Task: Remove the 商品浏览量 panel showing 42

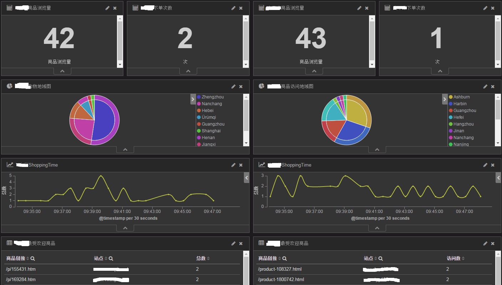Action: pos(115,8)
